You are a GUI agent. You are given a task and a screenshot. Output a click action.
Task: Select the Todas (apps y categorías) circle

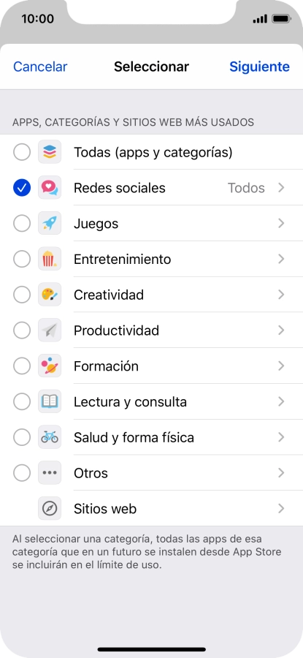[22, 152]
